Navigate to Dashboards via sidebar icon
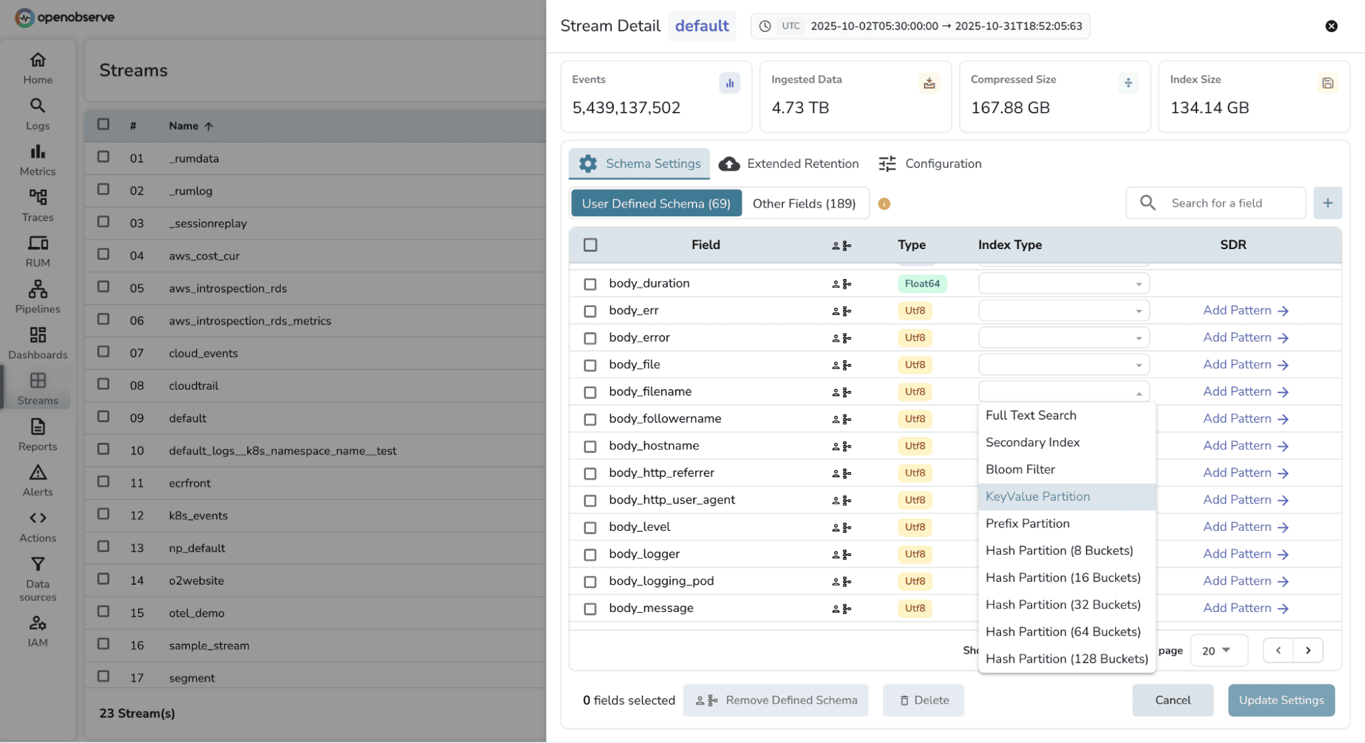 [x=38, y=343]
